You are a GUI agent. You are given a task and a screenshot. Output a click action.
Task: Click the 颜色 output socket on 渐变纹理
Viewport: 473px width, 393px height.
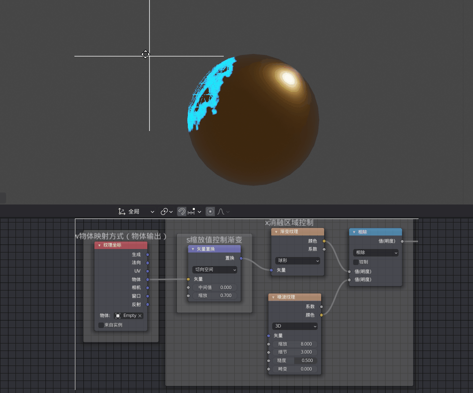point(324,241)
